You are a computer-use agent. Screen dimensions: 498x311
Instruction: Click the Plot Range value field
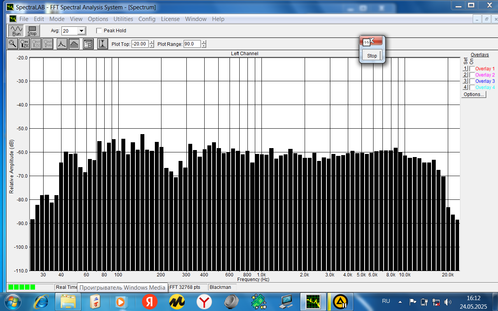(192, 44)
